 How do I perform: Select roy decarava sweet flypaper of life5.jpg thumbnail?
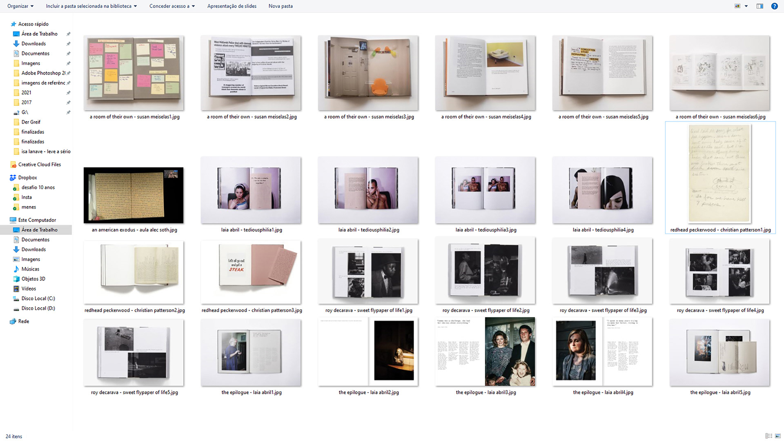click(x=134, y=353)
